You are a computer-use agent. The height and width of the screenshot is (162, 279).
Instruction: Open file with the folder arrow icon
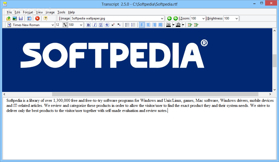pos(8,18)
